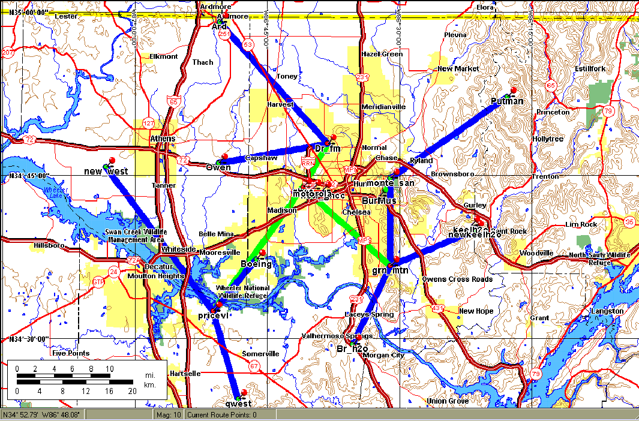Click the Athens city label

click(x=163, y=139)
